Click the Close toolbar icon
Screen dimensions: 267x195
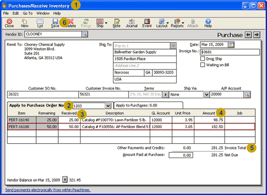pos(9,23)
